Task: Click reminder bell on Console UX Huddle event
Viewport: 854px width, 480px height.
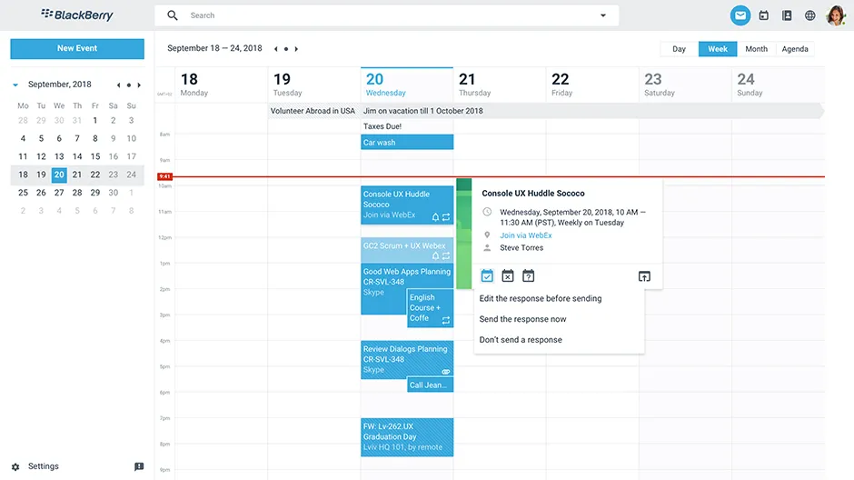Action: (x=435, y=217)
